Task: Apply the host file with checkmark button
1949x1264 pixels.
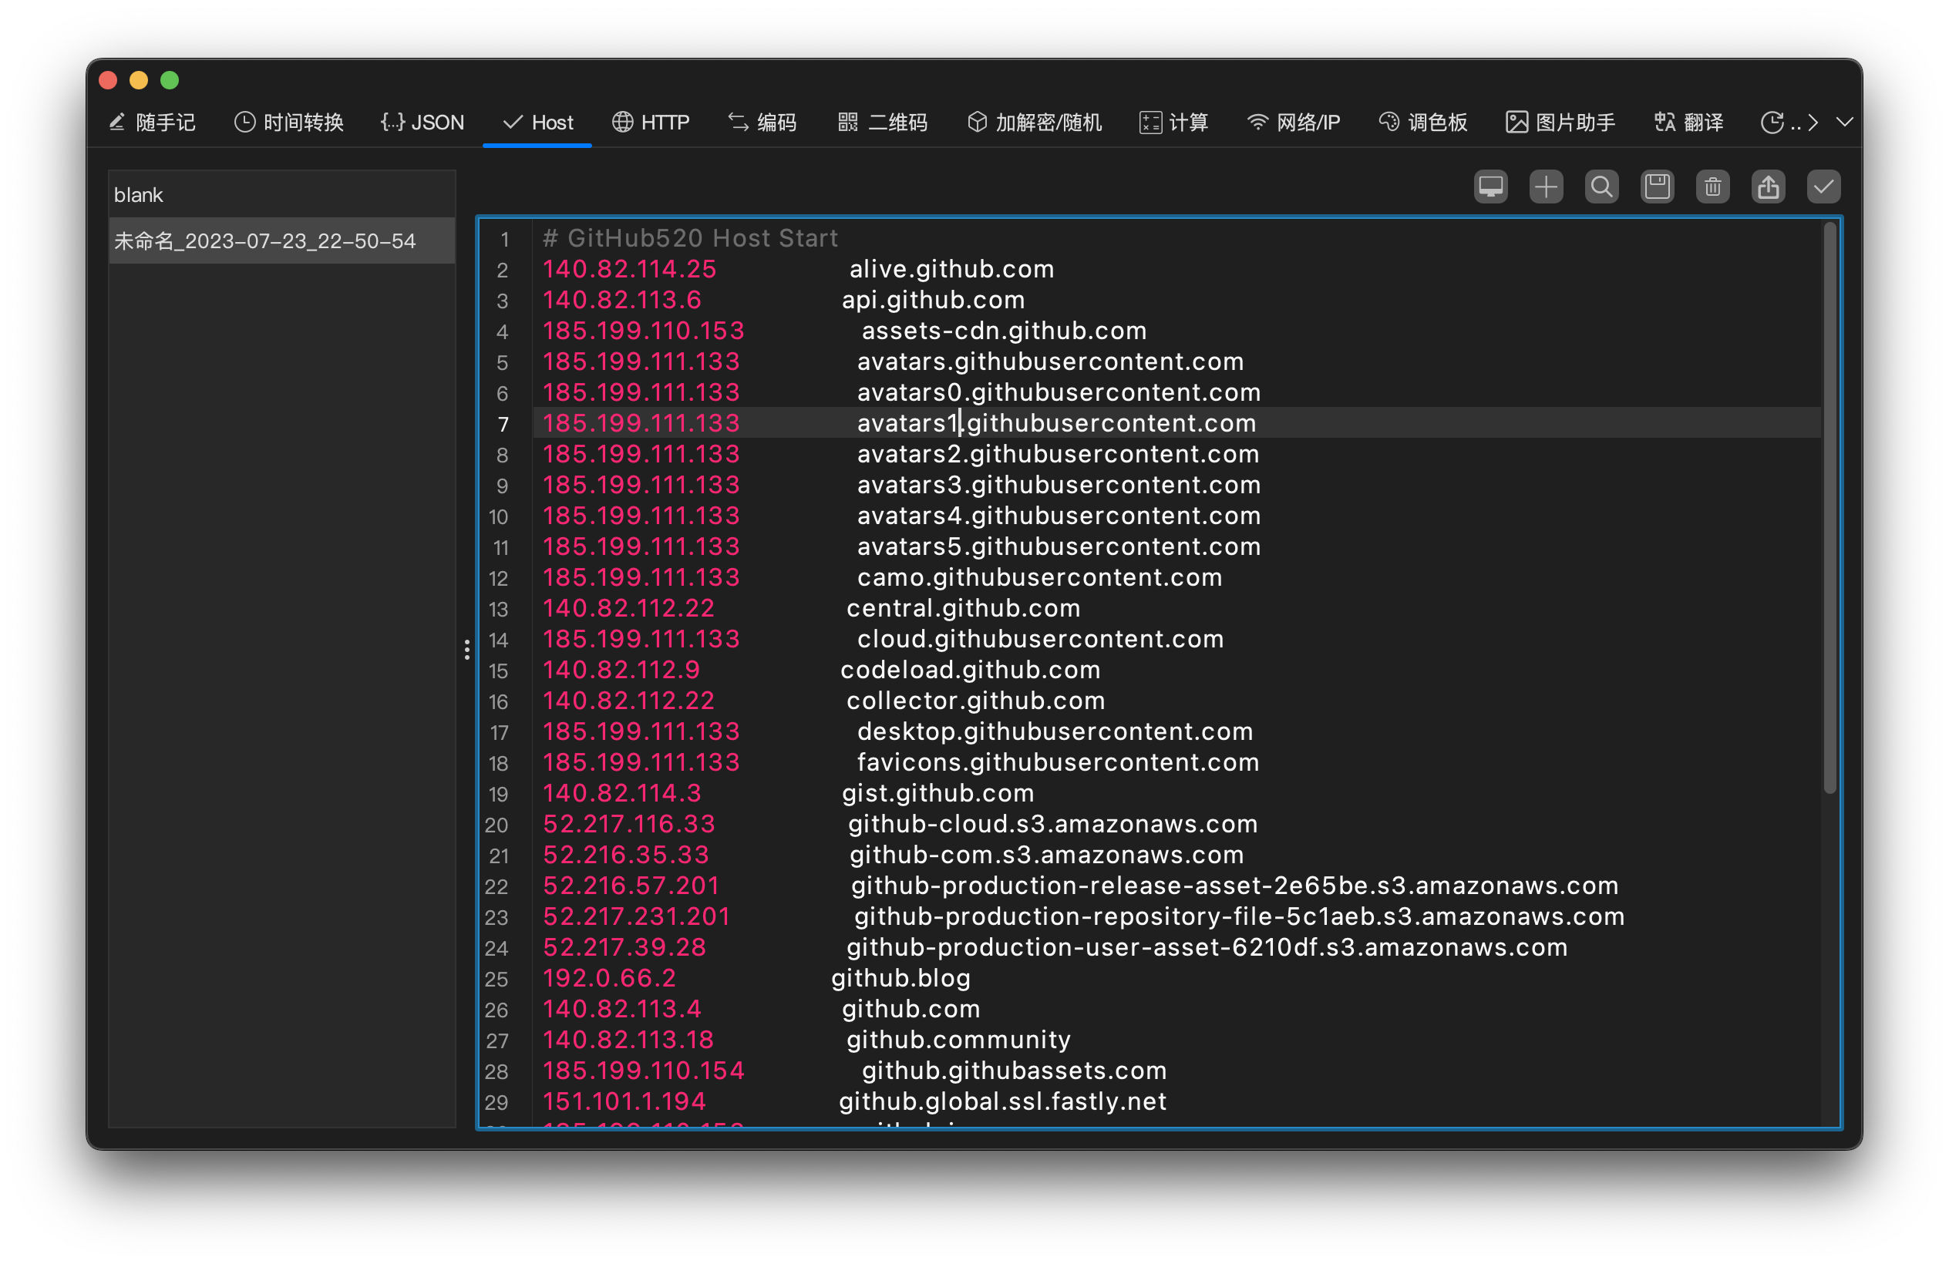Action: [x=1823, y=186]
